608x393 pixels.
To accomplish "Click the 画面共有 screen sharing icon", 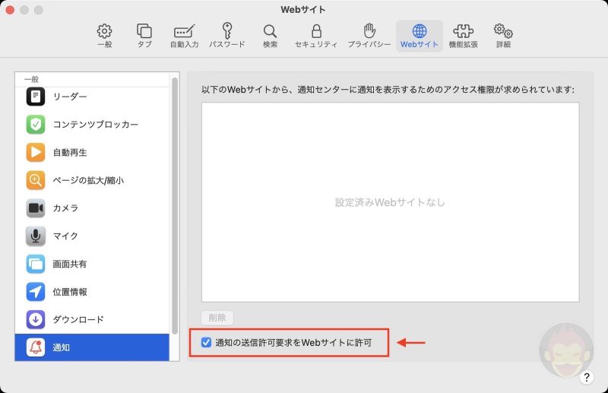I will 36,264.
